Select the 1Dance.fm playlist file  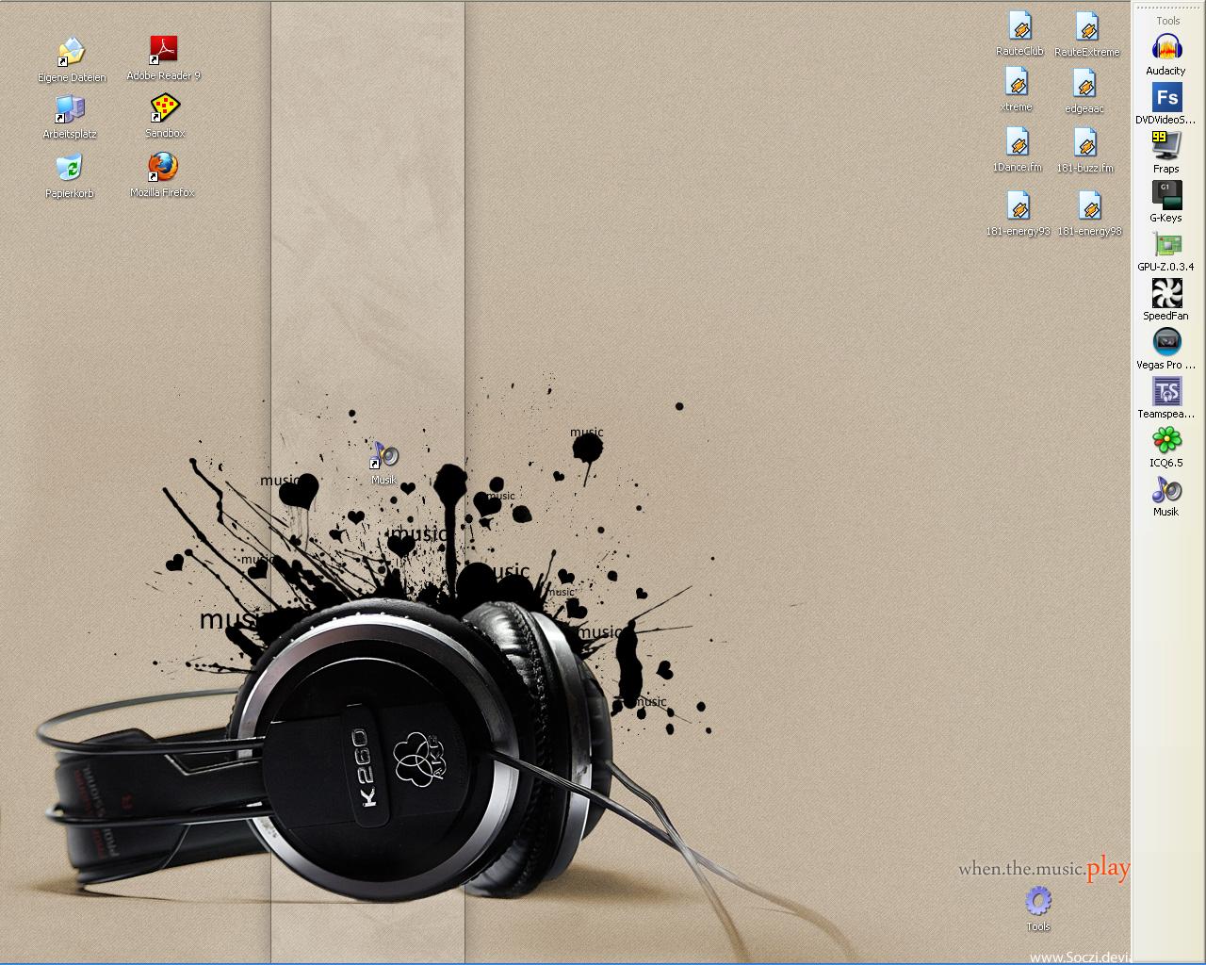tap(1018, 144)
